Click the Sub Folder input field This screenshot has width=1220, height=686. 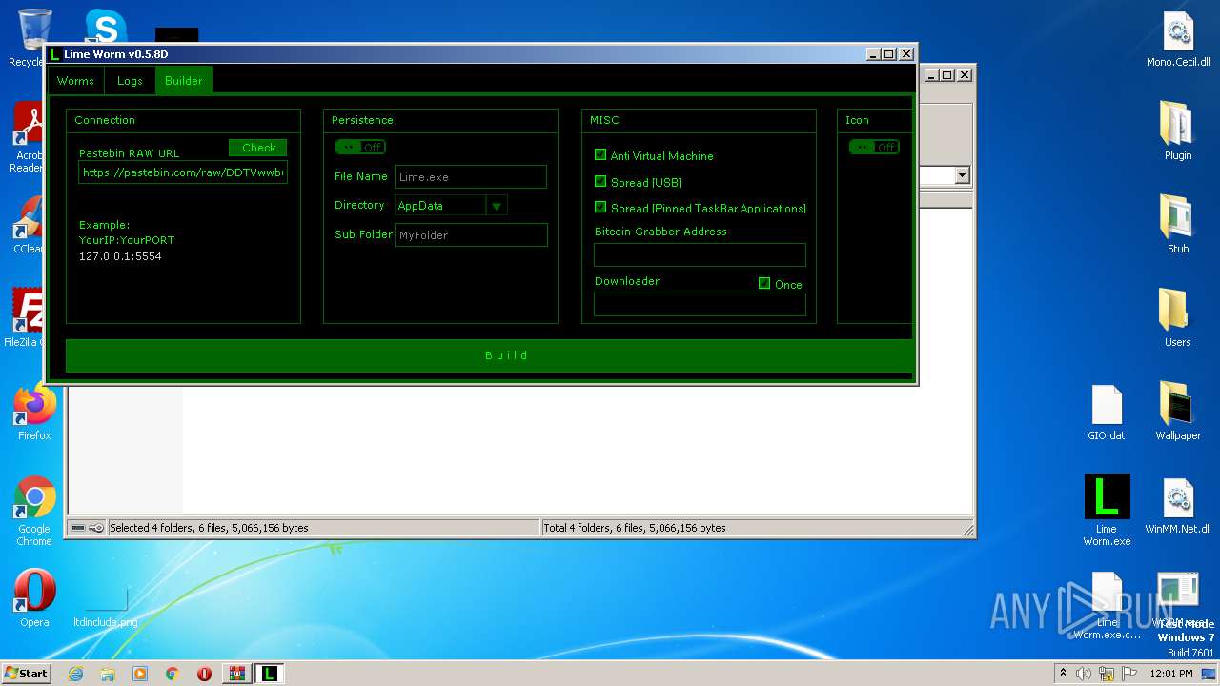[x=471, y=234]
